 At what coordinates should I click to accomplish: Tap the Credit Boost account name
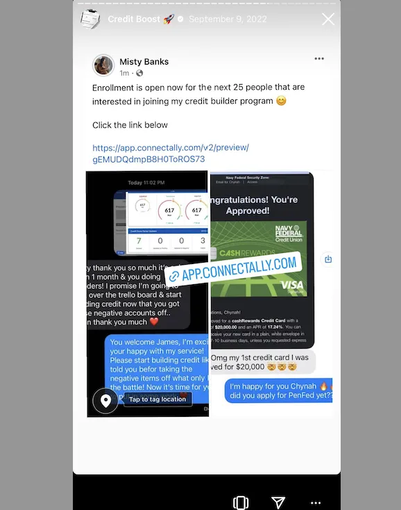(134, 19)
